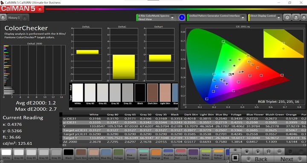
Task: Click the DeltaL bar chart
Action: pyautogui.click(x=87, y=54)
